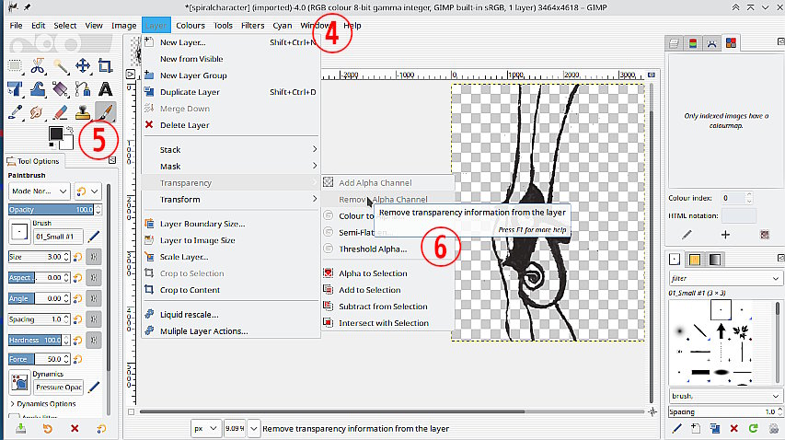Open the brush filter dropdown
Image resolution: width=785 pixels, height=440 pixels.
pyautogui.click(x=725, y=278)
